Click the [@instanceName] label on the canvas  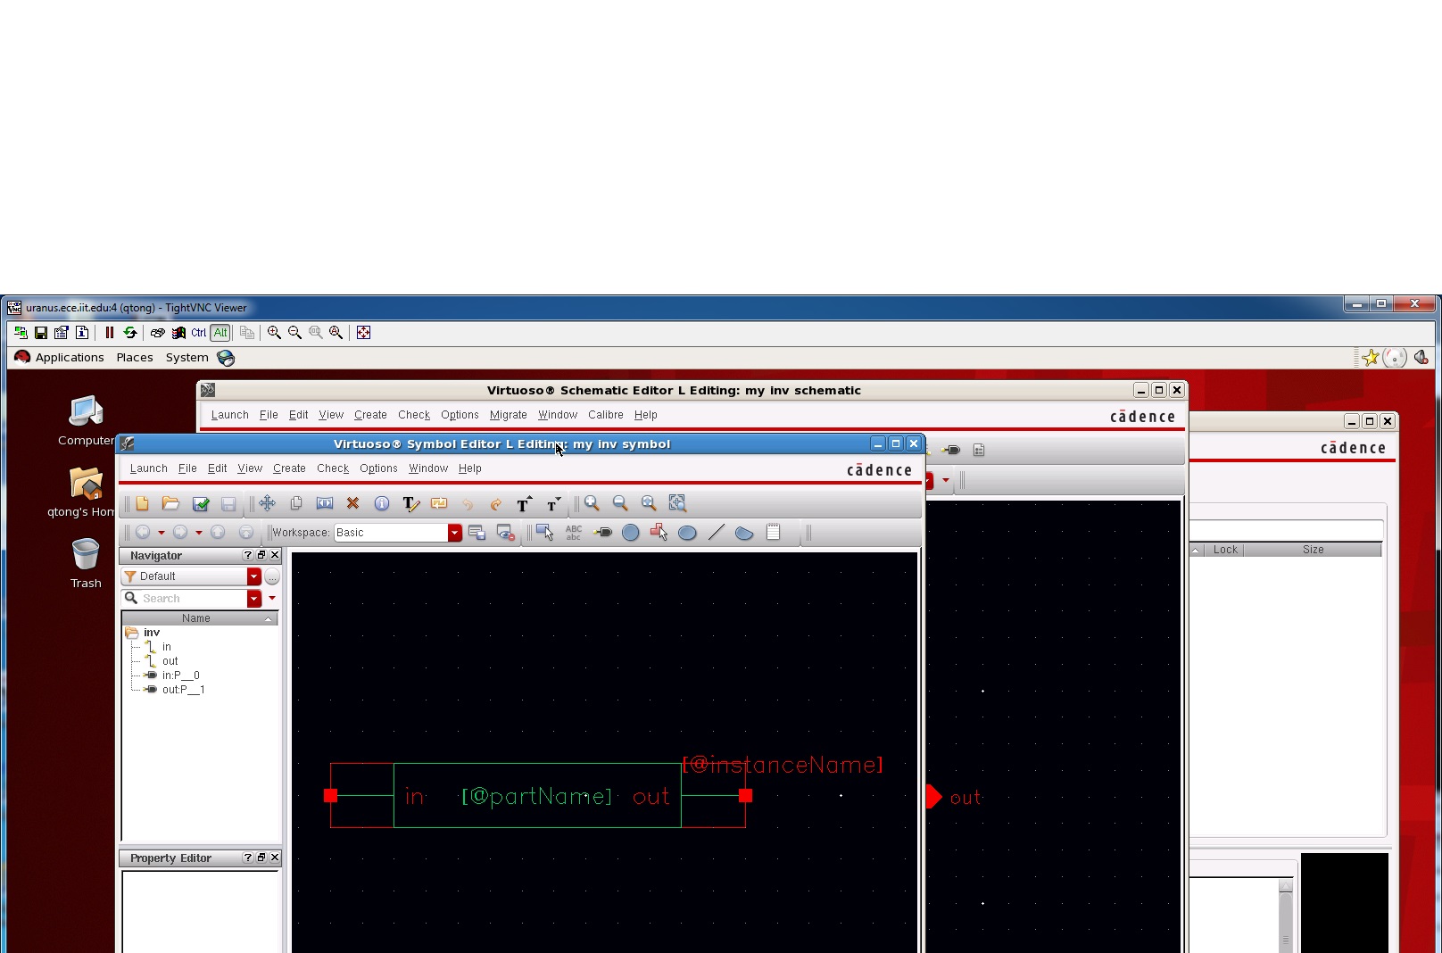click(x=783, y=765)
